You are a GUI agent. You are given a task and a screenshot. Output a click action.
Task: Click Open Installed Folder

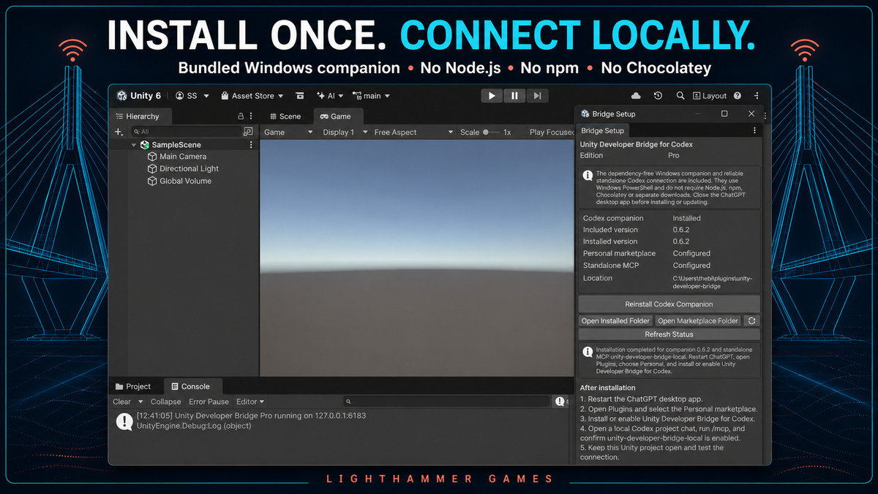point(615,321)
